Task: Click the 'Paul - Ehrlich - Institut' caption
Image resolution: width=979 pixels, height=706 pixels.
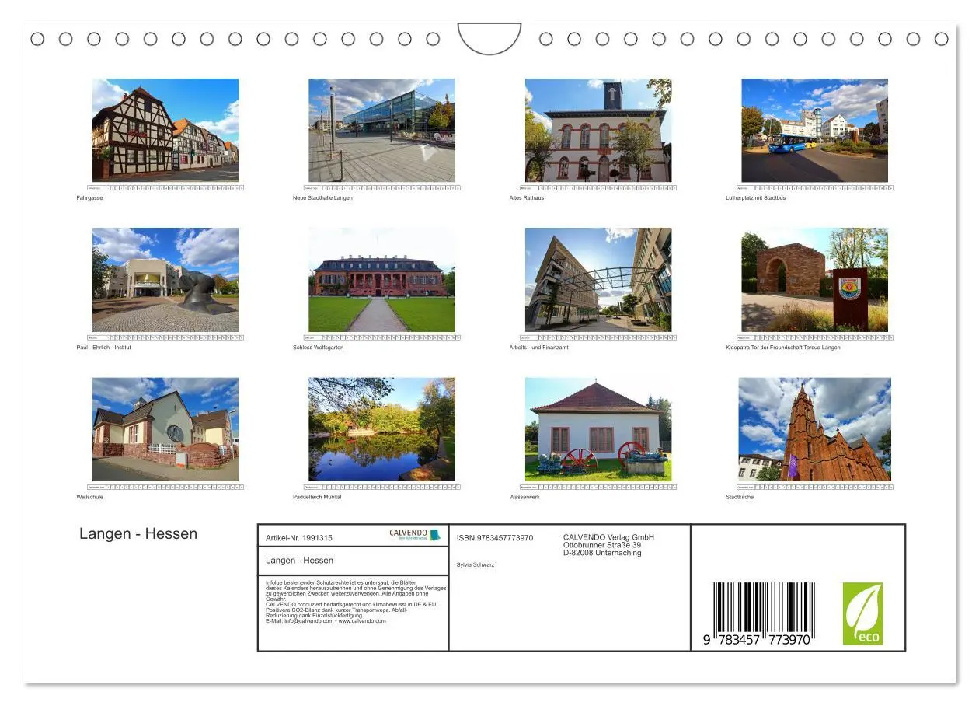Action: [103, 348]
